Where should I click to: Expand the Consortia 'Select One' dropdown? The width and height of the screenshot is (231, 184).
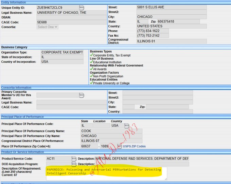48,27
